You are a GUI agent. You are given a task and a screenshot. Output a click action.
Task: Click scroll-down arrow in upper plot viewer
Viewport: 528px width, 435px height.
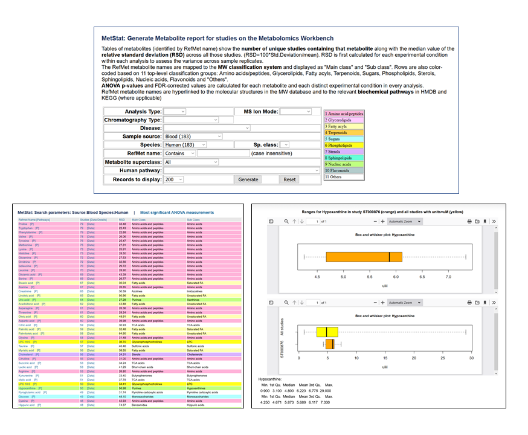495,292
